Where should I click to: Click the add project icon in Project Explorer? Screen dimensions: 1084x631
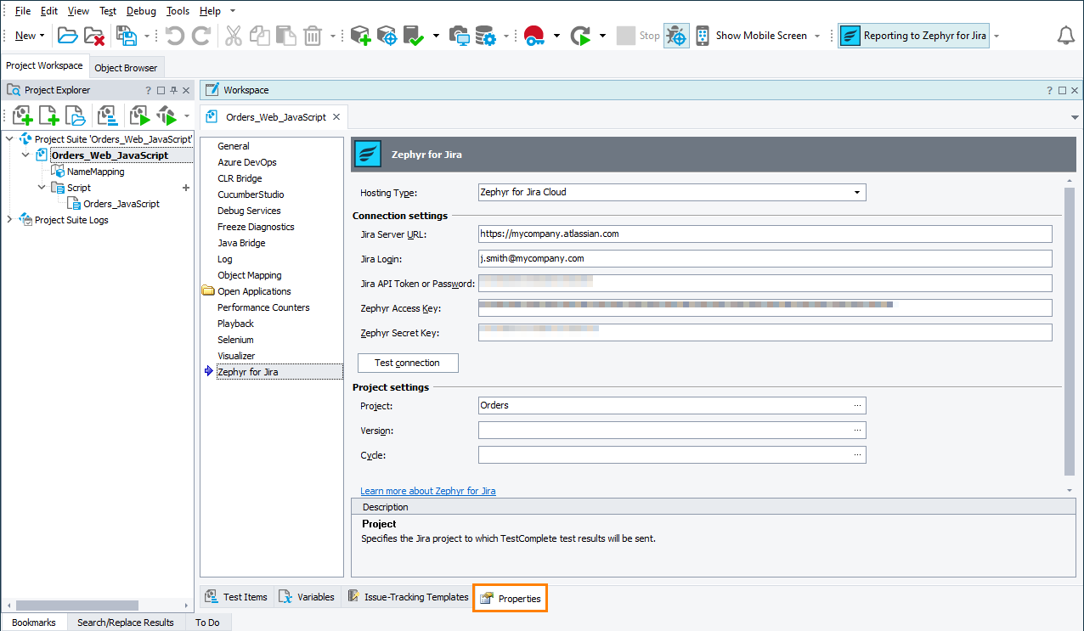coord(22,115)
